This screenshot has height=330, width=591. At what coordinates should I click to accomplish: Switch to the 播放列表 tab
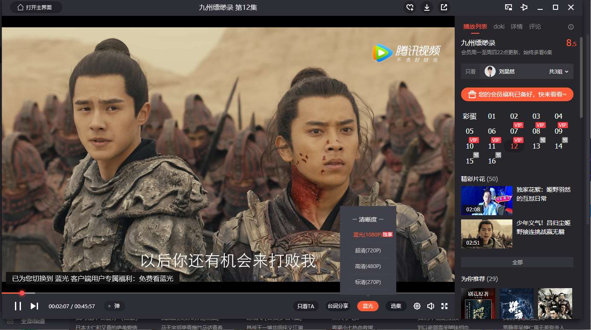(475, 26)
